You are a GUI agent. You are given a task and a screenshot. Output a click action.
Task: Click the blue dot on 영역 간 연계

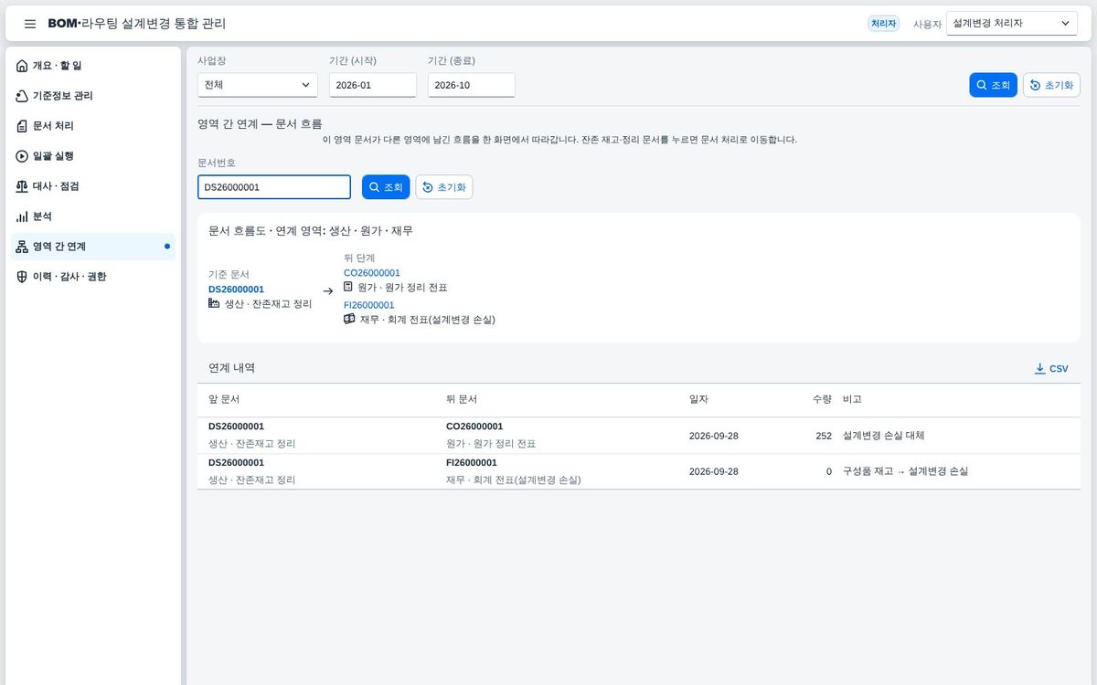click(167, 247)
